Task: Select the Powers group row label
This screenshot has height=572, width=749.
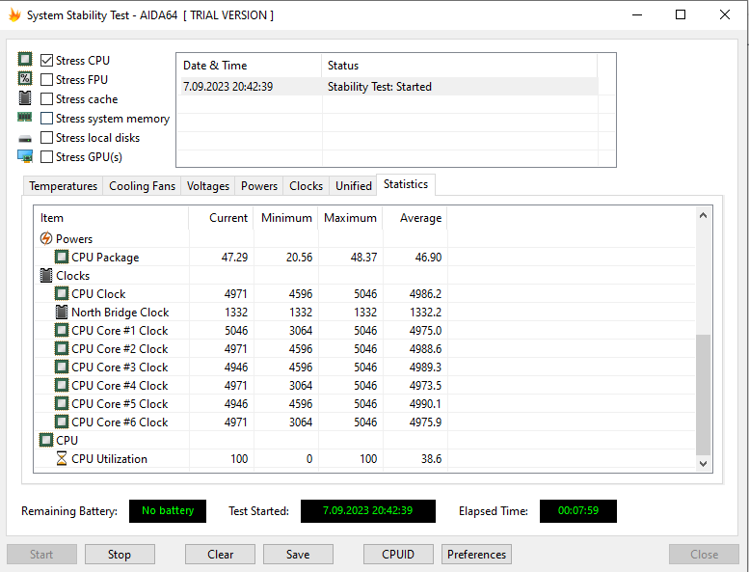Action: click(74, 238)
